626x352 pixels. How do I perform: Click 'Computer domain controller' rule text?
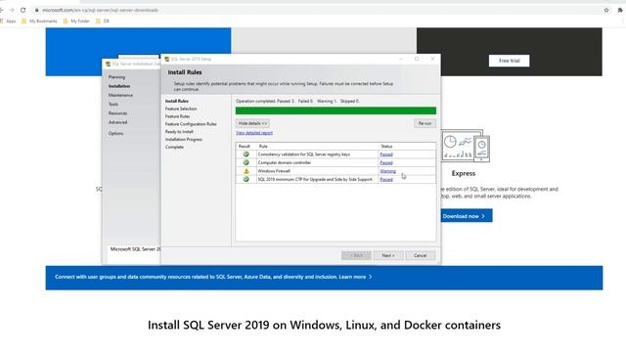tap(285, 163)
